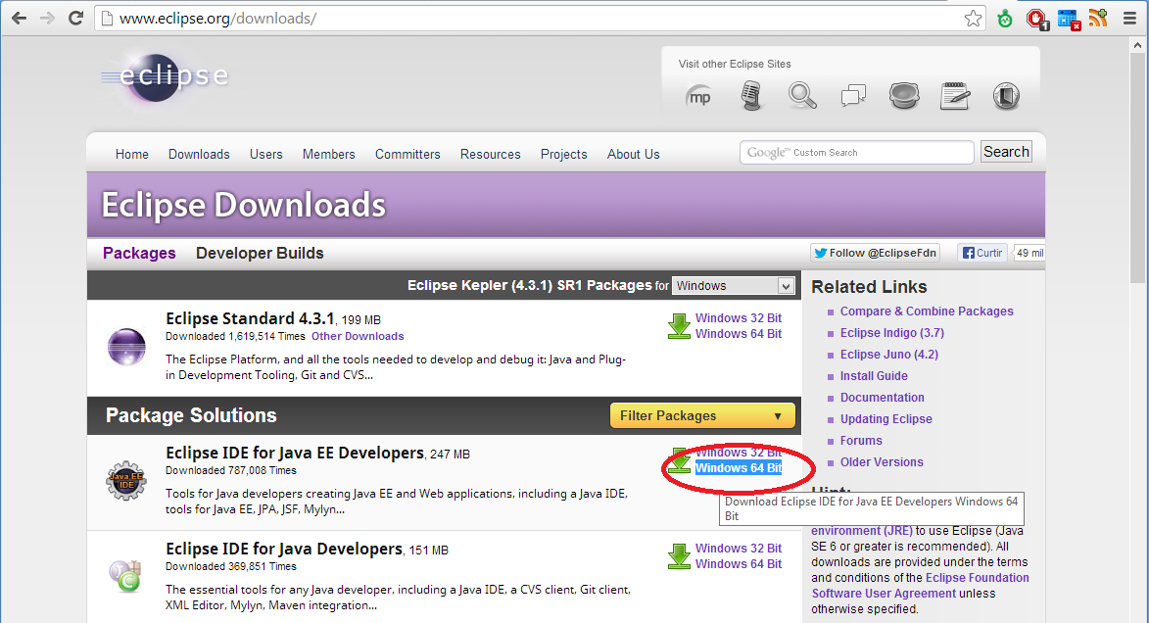Click the green download arrow for Java Developers

point(679,556)
